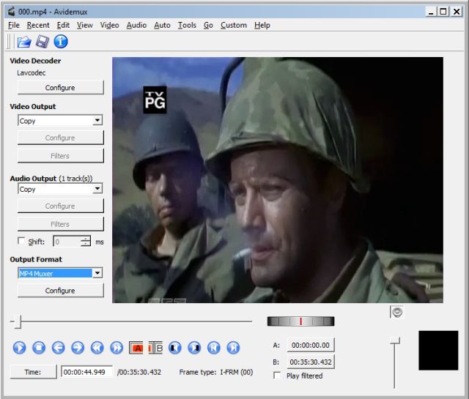This screenshot has width=469, height=399.
Task: Open a video file with the folder icon
Action: (x=24, y=42)
